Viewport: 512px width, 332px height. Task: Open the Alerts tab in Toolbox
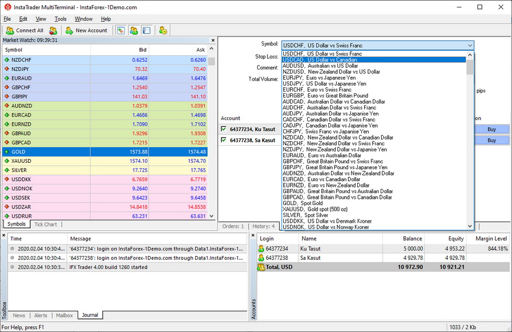(x=40, y=315)
